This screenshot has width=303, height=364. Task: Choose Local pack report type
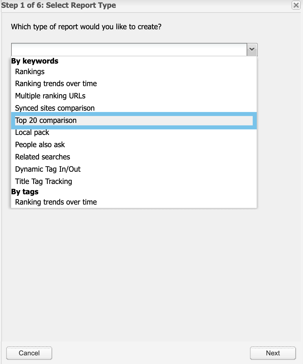(x=32, y=132)
